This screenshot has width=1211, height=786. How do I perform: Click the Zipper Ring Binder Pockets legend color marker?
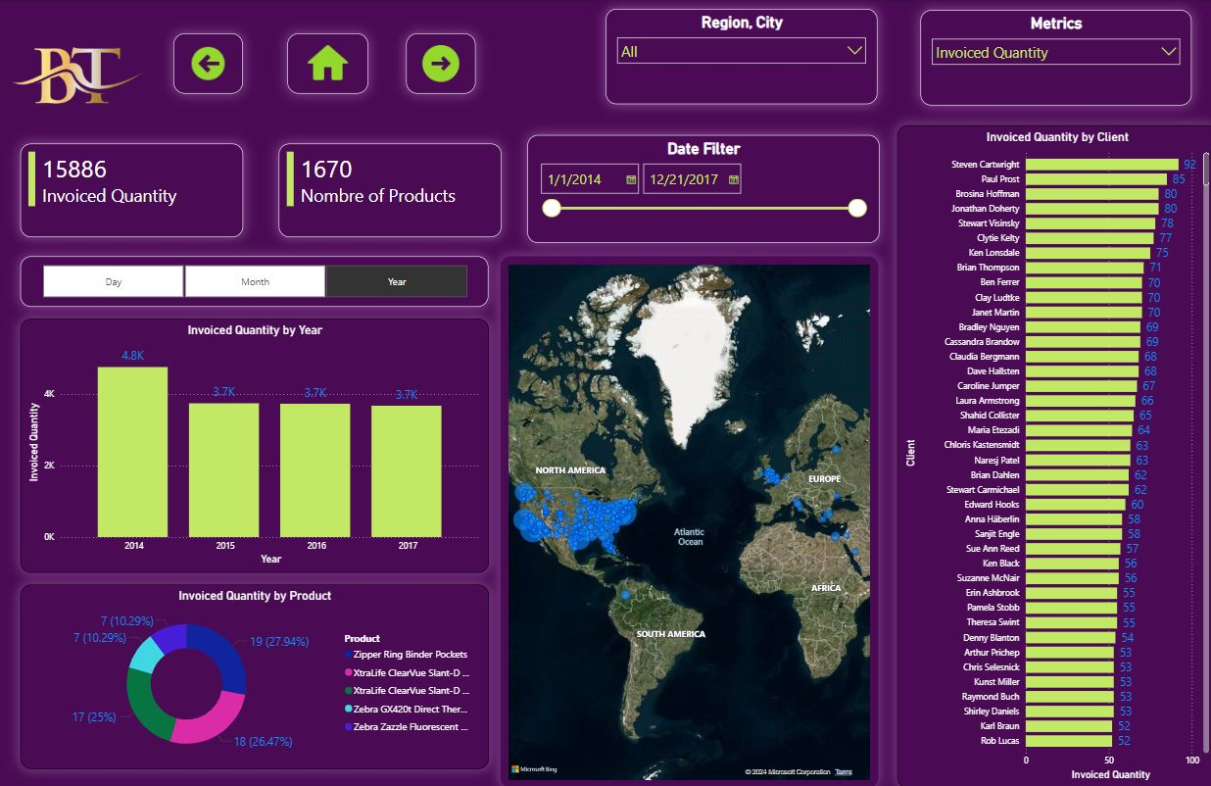[x=349, y=654]
